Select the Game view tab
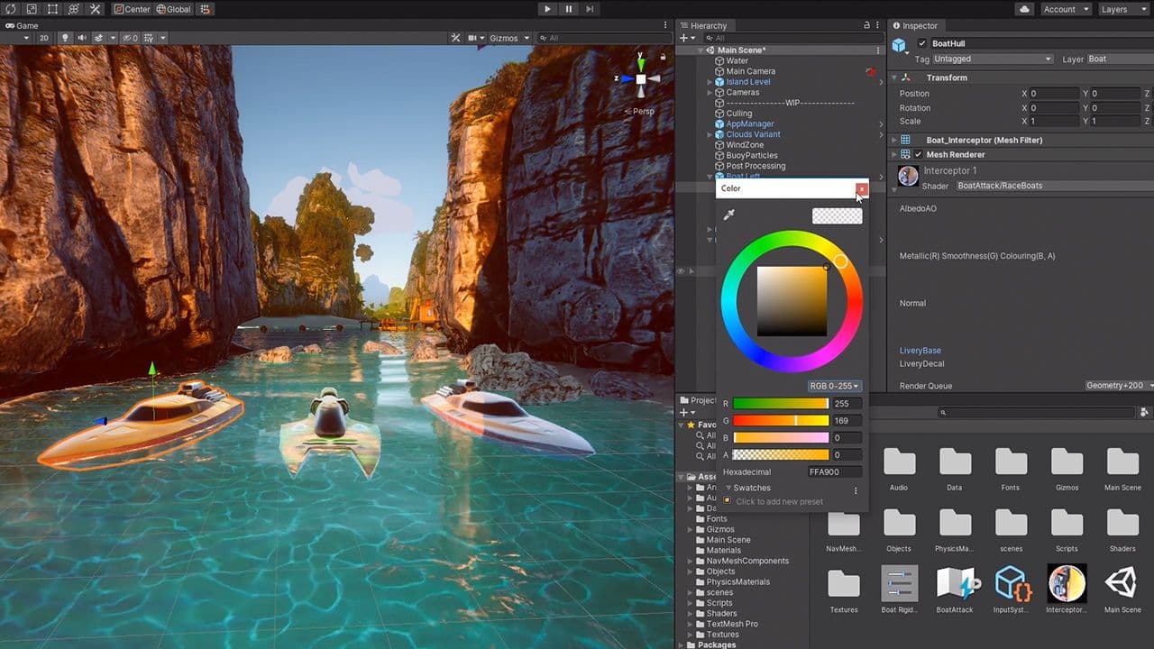This screenshot has height=649, width=1154. (22, 25)
